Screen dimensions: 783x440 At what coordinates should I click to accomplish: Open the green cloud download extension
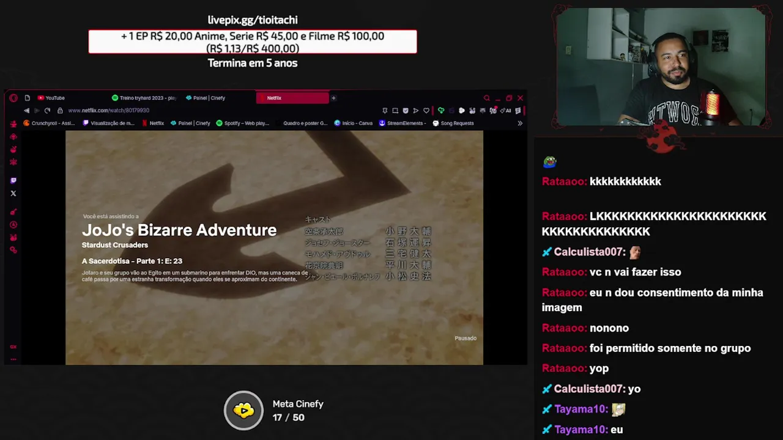point(441,111)
